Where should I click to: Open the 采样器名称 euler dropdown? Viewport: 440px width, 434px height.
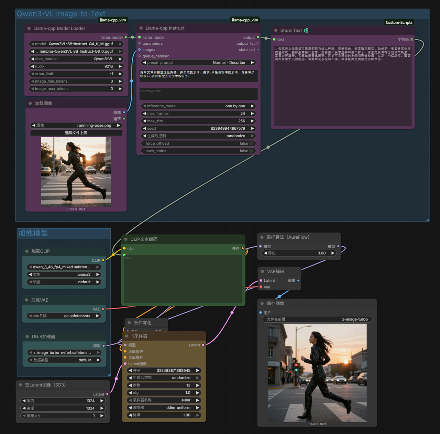(x=164, y=400)
